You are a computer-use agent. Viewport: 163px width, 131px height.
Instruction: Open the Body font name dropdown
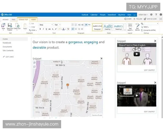point(46,25)
